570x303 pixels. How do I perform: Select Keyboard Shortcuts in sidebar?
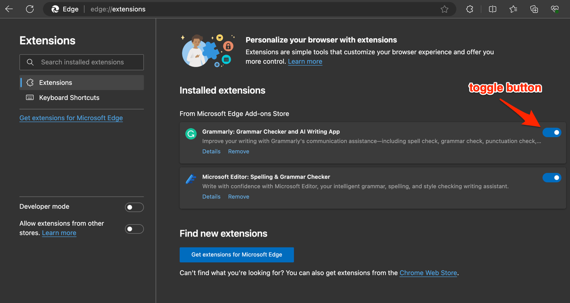[69, 98]
